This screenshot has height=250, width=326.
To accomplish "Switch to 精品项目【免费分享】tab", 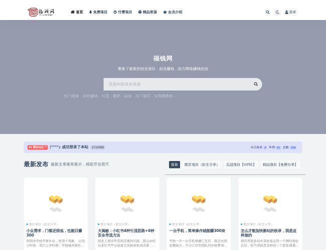I will (280, 164).
